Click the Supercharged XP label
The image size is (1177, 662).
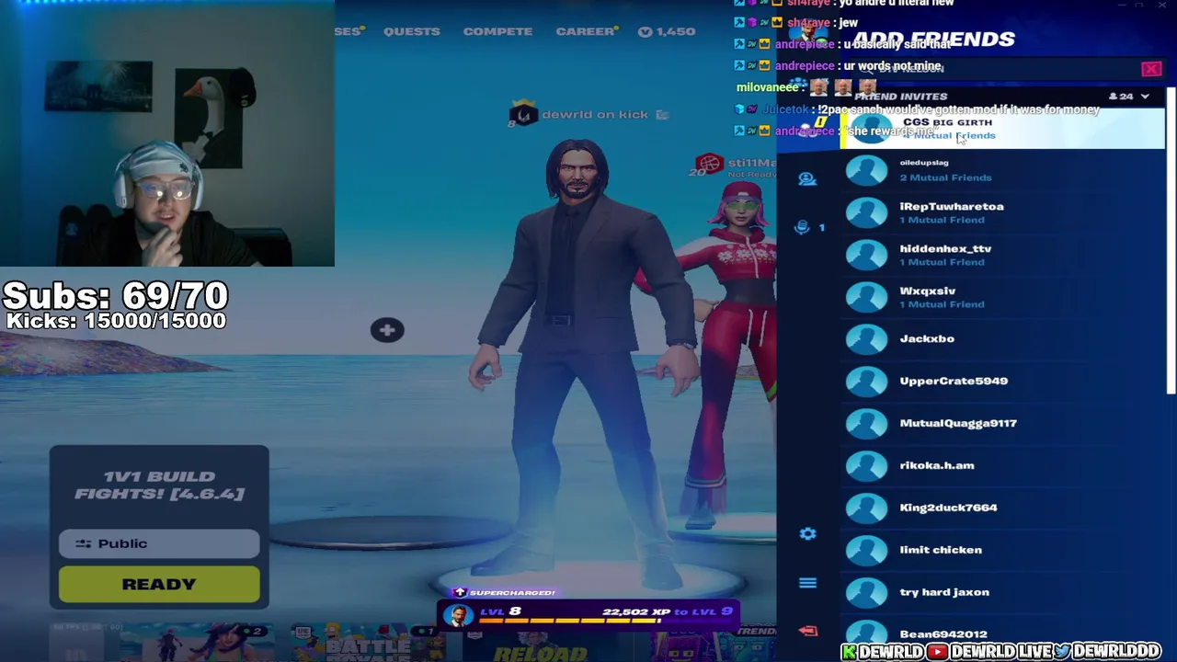(506, 593)
